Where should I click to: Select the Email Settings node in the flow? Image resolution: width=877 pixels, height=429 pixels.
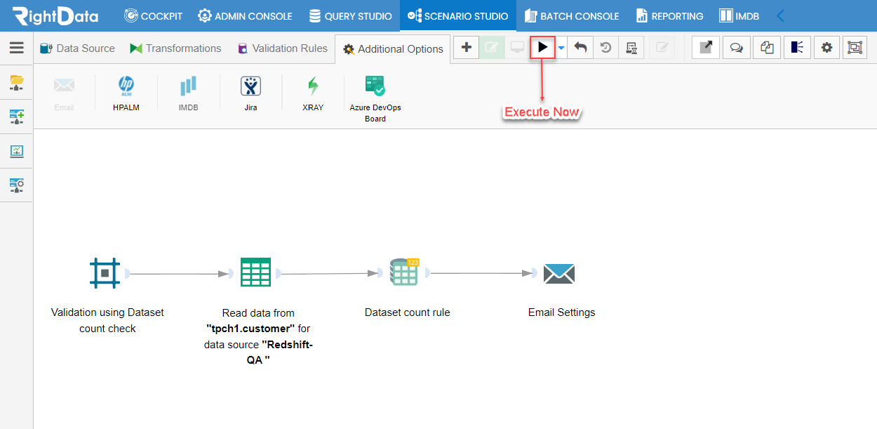point(561,273)
